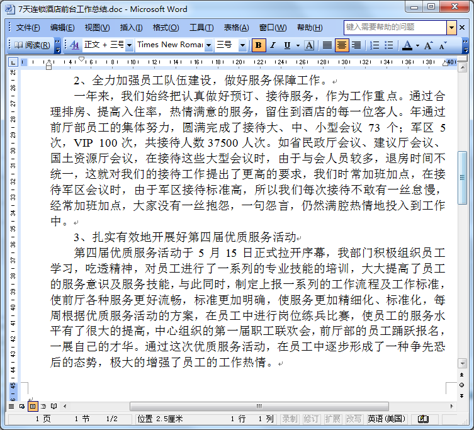Click the hanging indent marker on ruler
The width and height of the screenshot is (474, 430).
[x=48, y=64]
